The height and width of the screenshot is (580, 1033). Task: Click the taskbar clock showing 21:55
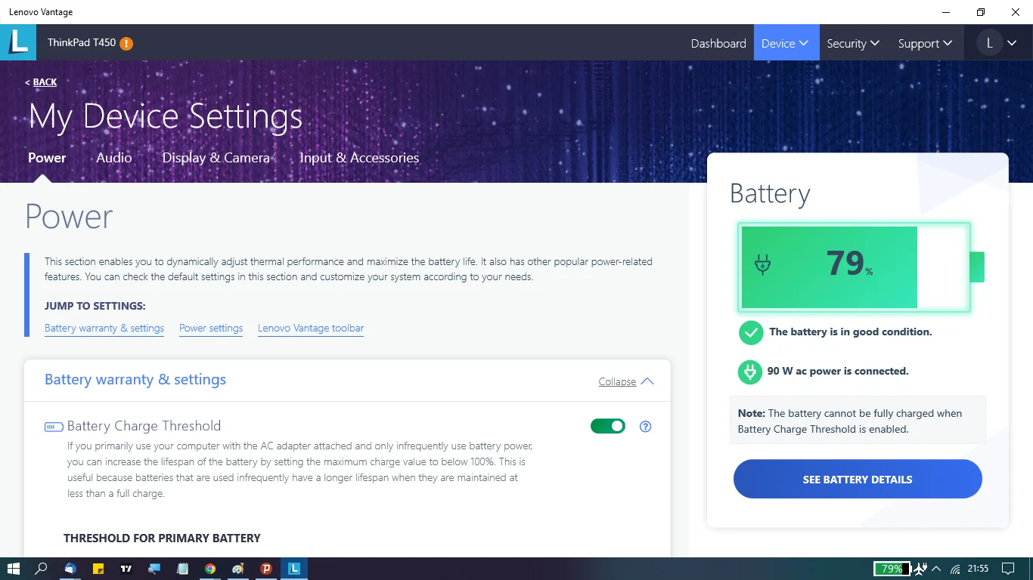978,569
